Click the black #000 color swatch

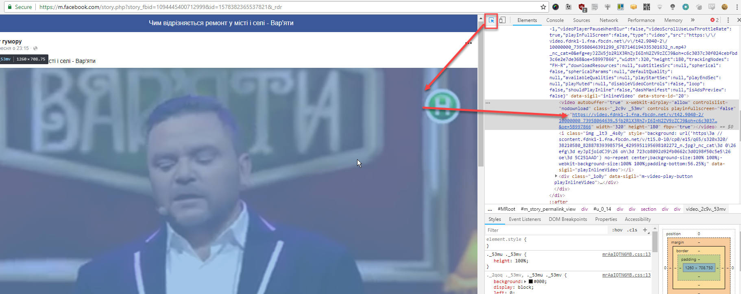[530, 281]
